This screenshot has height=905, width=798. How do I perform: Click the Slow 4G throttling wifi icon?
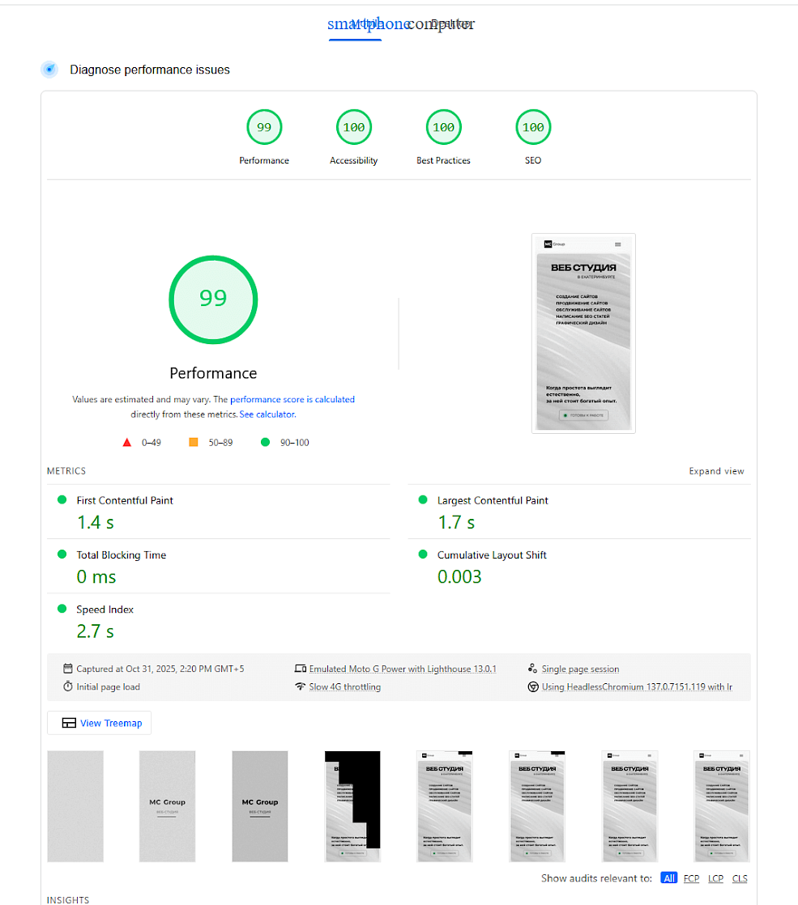301,686
